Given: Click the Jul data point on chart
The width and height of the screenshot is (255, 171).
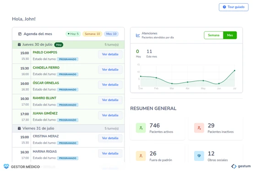Looking at the screenshot, I should tap(234, 71).
